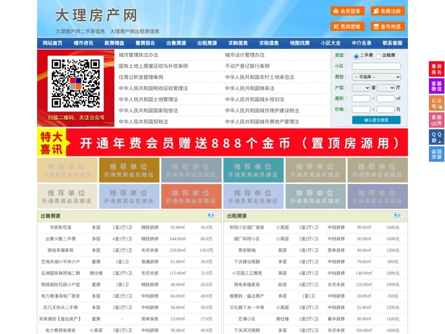Open the 文化路下关一中旁 rental listing
The height and width of the screenshot is (334, 445).
(x=247, y=307)
